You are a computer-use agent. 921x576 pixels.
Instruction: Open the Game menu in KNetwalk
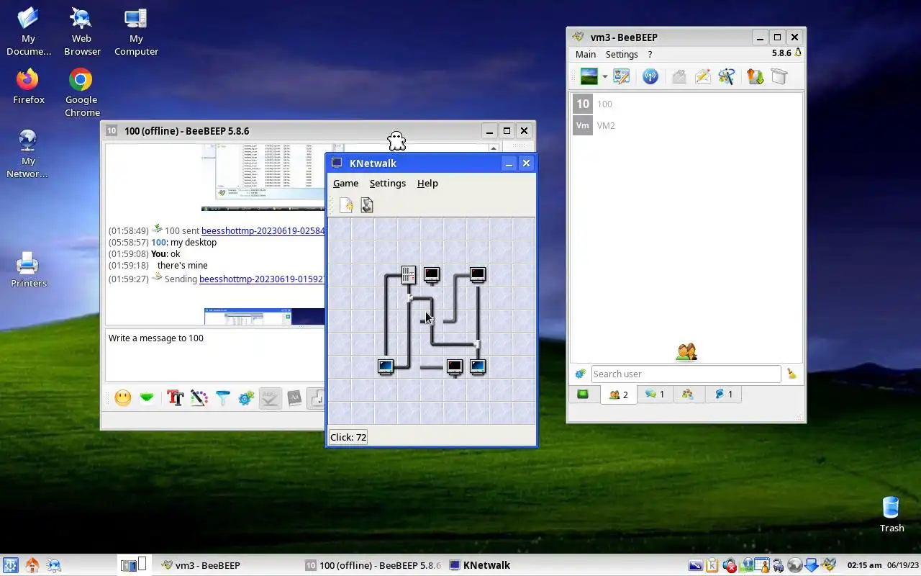[345, 183]
